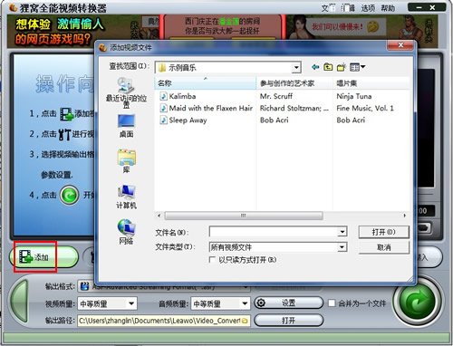This screenshot has height=346, width=453.
Task: Click the output path text field
Action: [x=160, y=321]
